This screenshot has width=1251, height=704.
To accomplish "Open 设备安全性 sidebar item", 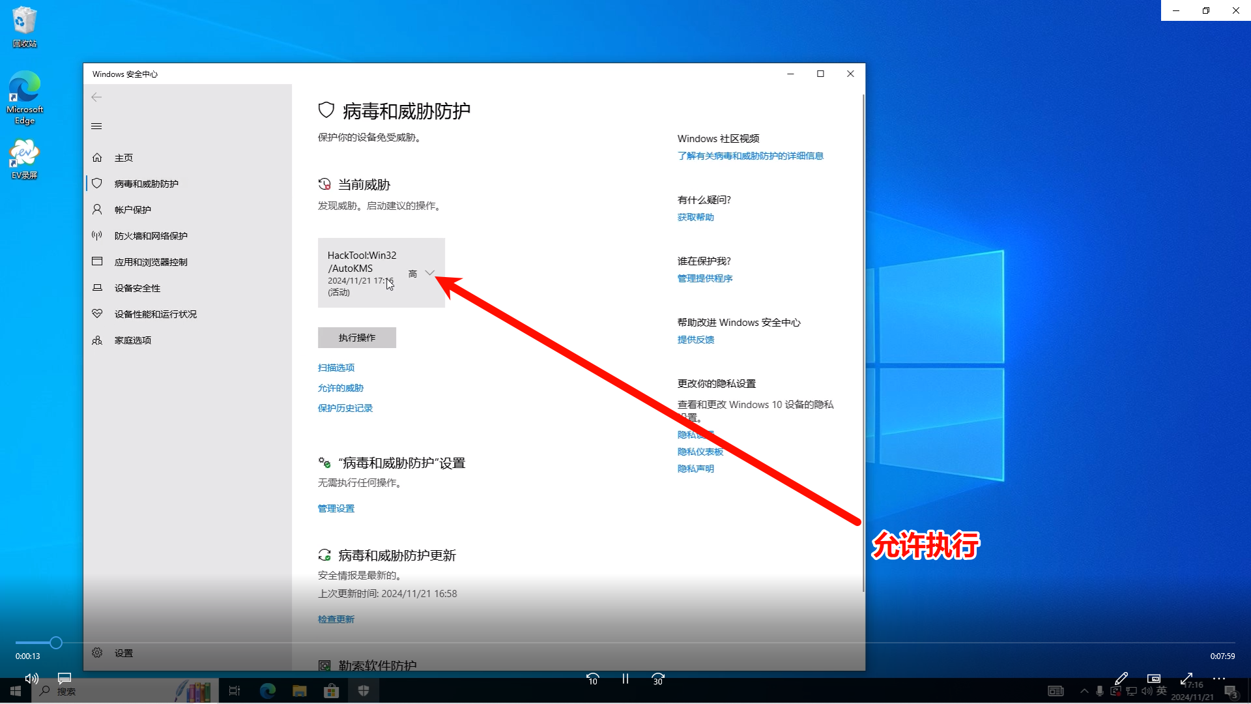I will [188, 288].
